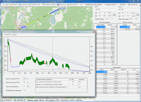
Task: Click the Прямой азимут degrees field 63
Action: point(107,19)
